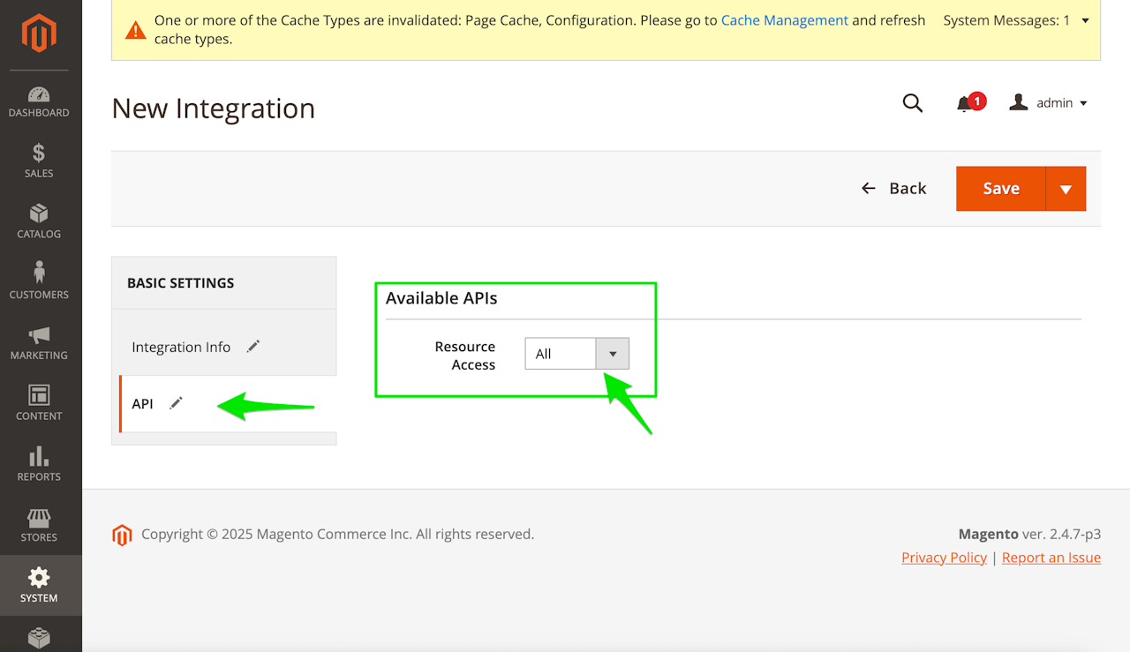
Task: Open the Sales dollar icon menu
Action: pos(39,162)
